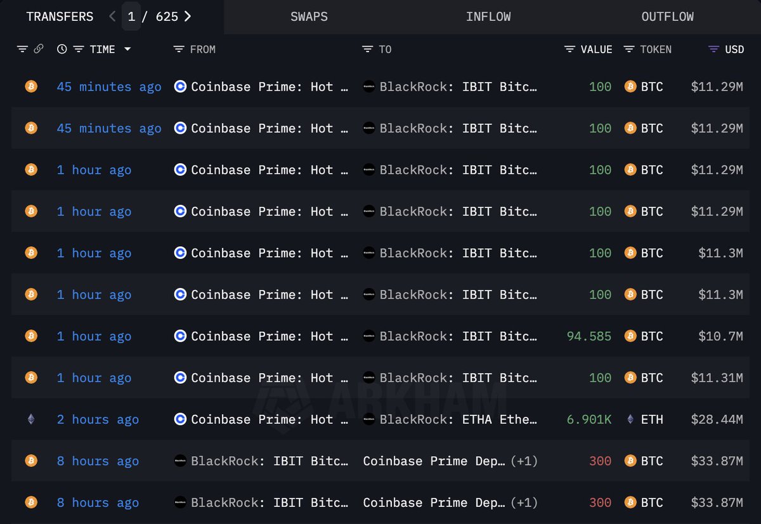Click the page number 1 field
Image resolution: width=761 pixels, height=524 pixels.
pos(131,16)
